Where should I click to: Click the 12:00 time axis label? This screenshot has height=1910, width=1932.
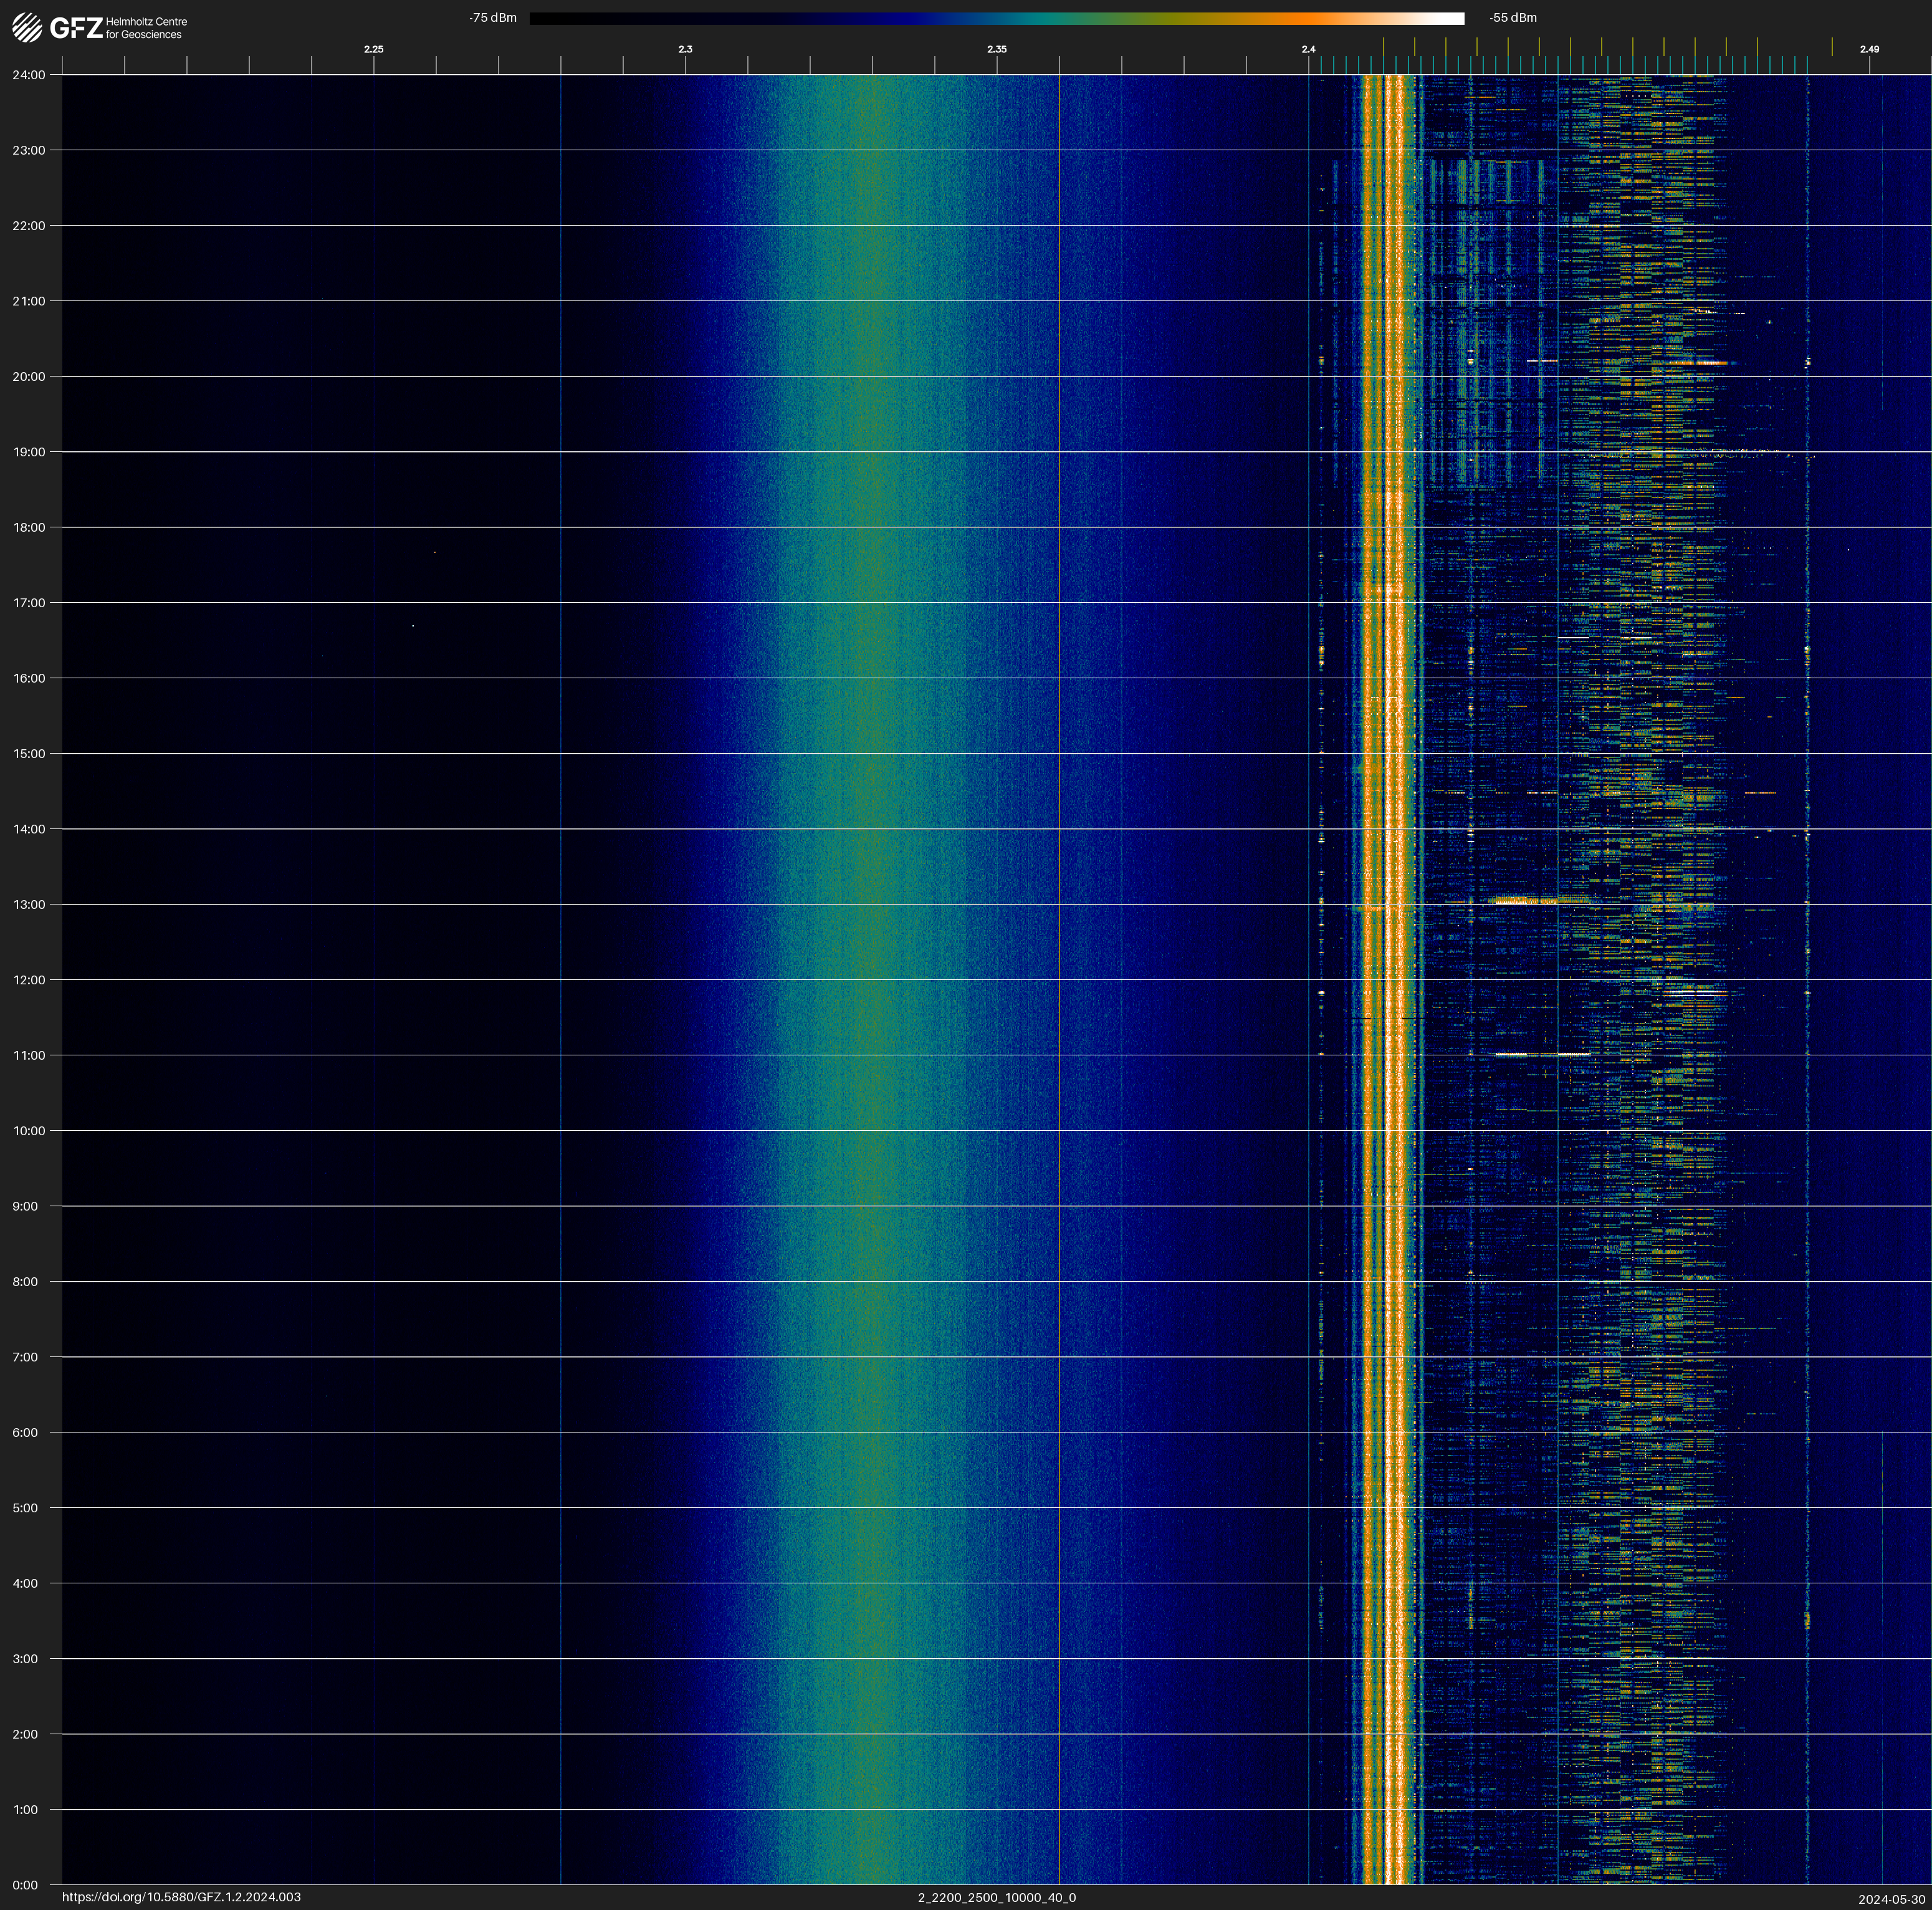[x=29, y=980]
